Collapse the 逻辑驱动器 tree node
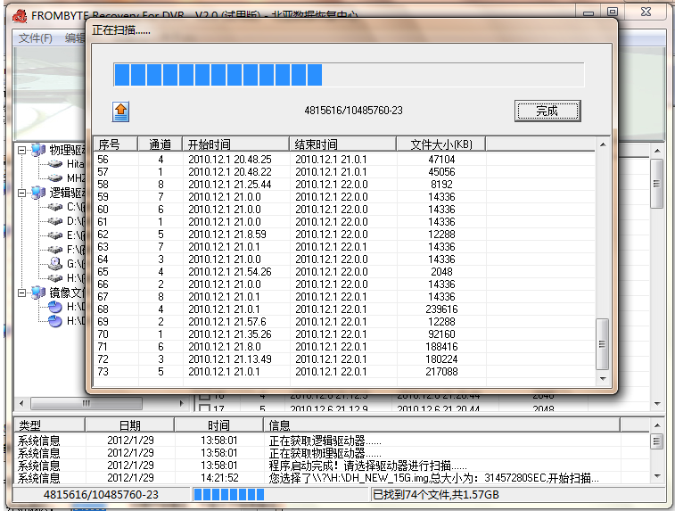This screenshot has height=511, width=675. [21, 193]
